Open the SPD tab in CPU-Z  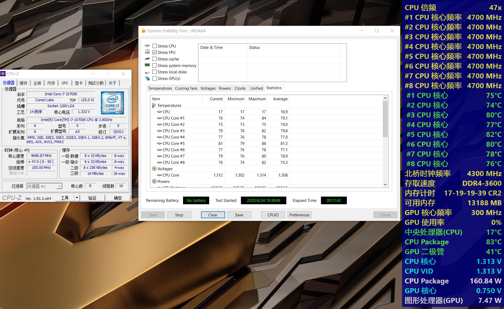65,83
